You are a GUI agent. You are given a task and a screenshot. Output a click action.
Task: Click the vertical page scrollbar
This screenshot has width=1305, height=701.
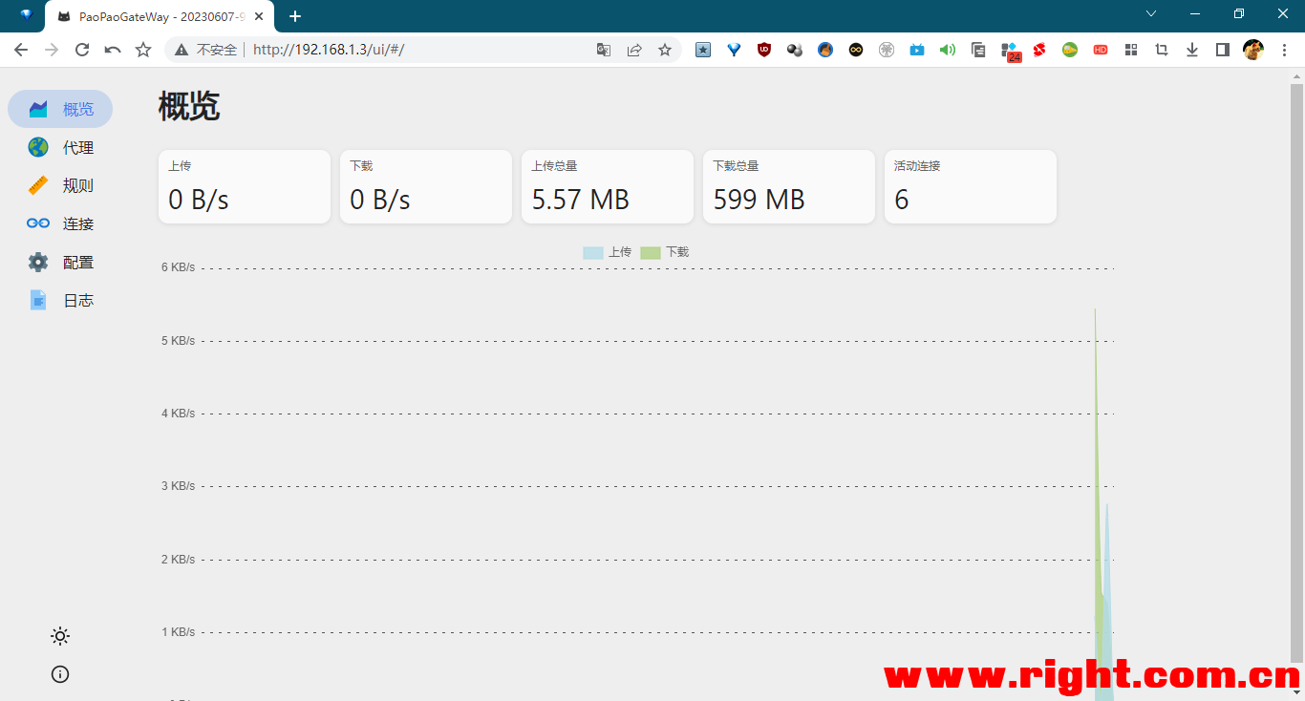pyautogui.click(x=1296, y=372)
